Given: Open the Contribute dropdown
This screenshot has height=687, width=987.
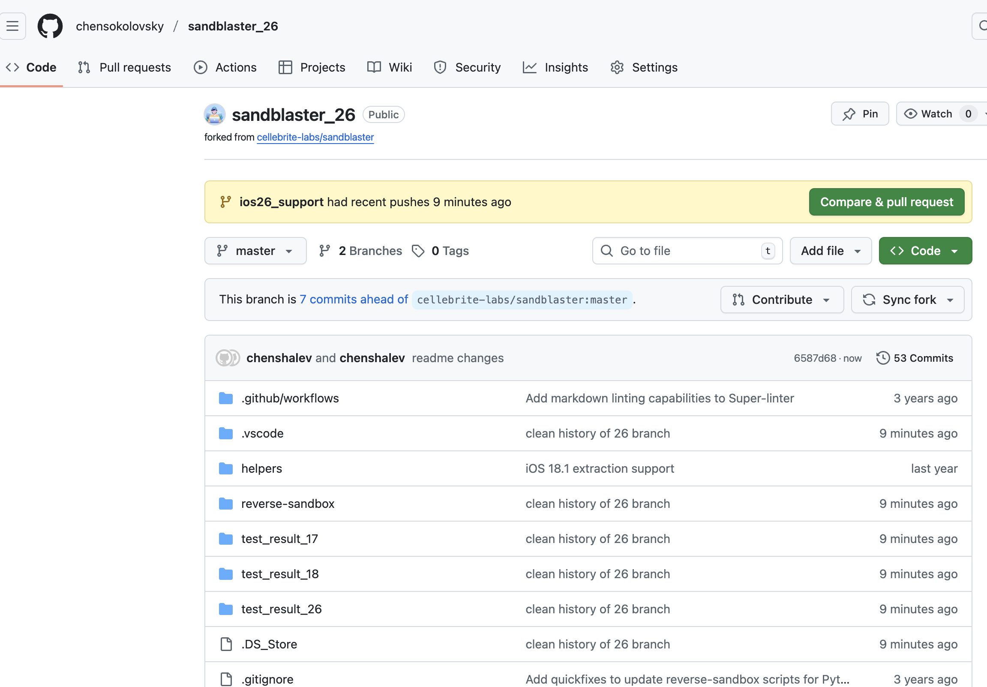Looking at the screenshot, I should tap(782, 300).
